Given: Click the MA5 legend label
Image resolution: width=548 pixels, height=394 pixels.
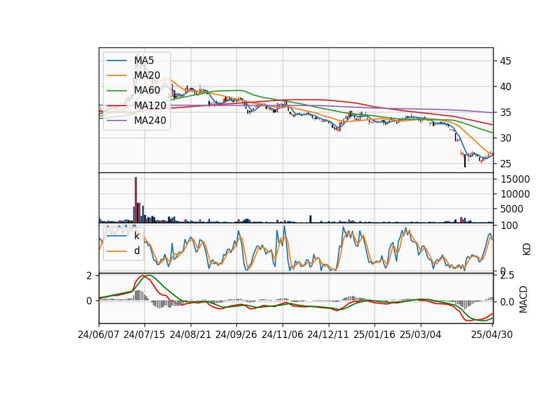Looking at the screenshot, I should pos(144,61).
